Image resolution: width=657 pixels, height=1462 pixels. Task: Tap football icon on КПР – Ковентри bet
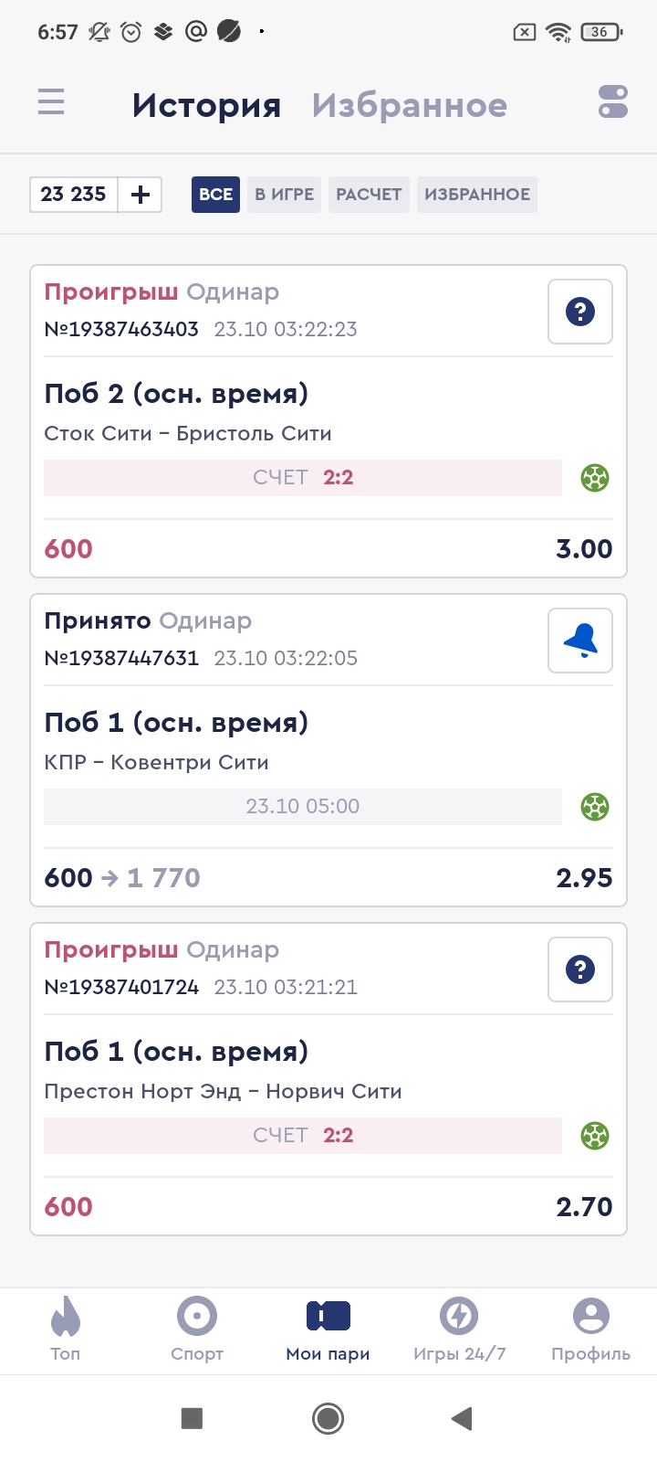[x=595, y=807]
